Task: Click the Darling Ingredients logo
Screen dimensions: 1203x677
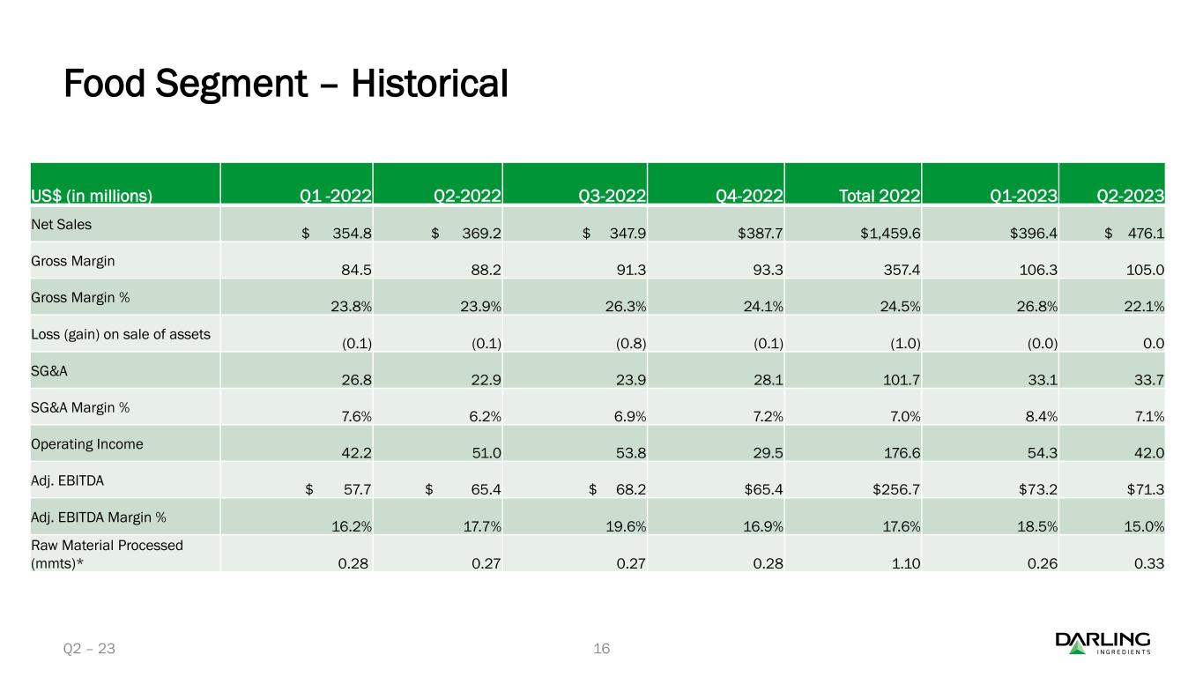Action: [1103, 644]
